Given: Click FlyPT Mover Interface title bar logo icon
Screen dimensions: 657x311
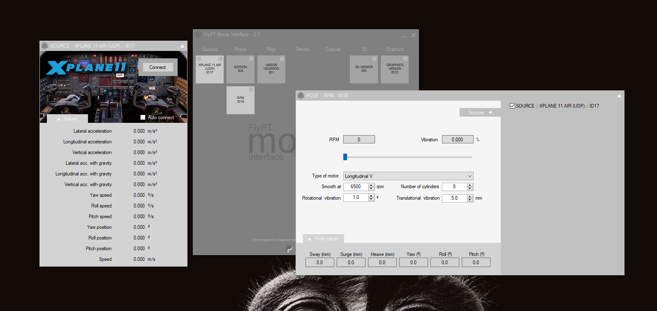Looking at the screenshot, I should coord(198,35).
